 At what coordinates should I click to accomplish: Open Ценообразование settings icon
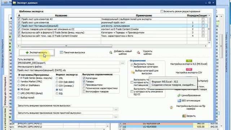(x=179, y=95)
